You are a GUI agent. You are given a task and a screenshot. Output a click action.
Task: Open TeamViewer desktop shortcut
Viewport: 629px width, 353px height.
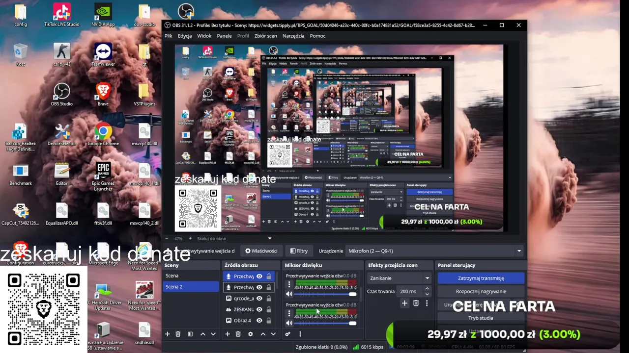[103, 55]
